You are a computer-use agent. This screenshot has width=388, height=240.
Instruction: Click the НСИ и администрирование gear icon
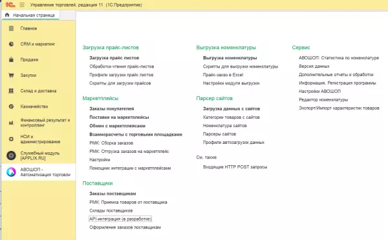pos(11,139)
